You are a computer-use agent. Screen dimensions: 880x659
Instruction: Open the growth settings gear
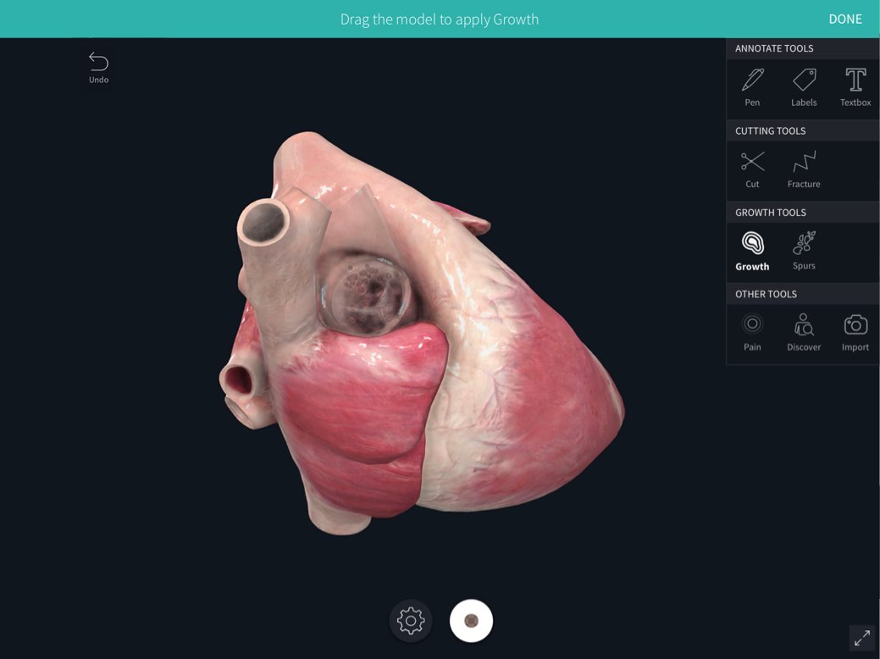(410, 621)
